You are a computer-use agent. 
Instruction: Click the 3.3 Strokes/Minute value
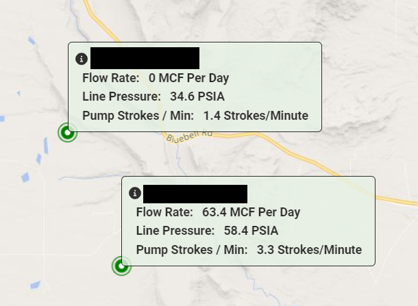coord(309,250)
